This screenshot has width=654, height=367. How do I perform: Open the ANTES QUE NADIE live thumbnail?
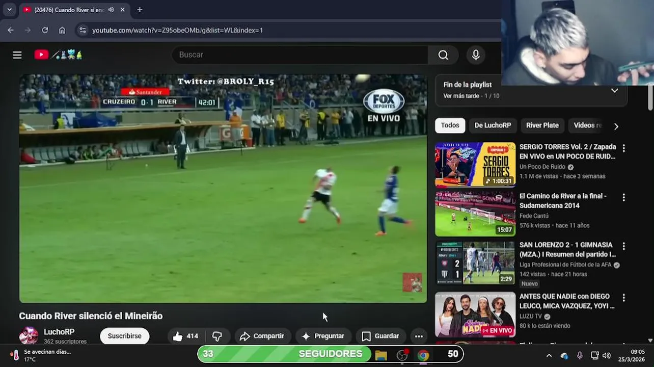coord(475,314)
